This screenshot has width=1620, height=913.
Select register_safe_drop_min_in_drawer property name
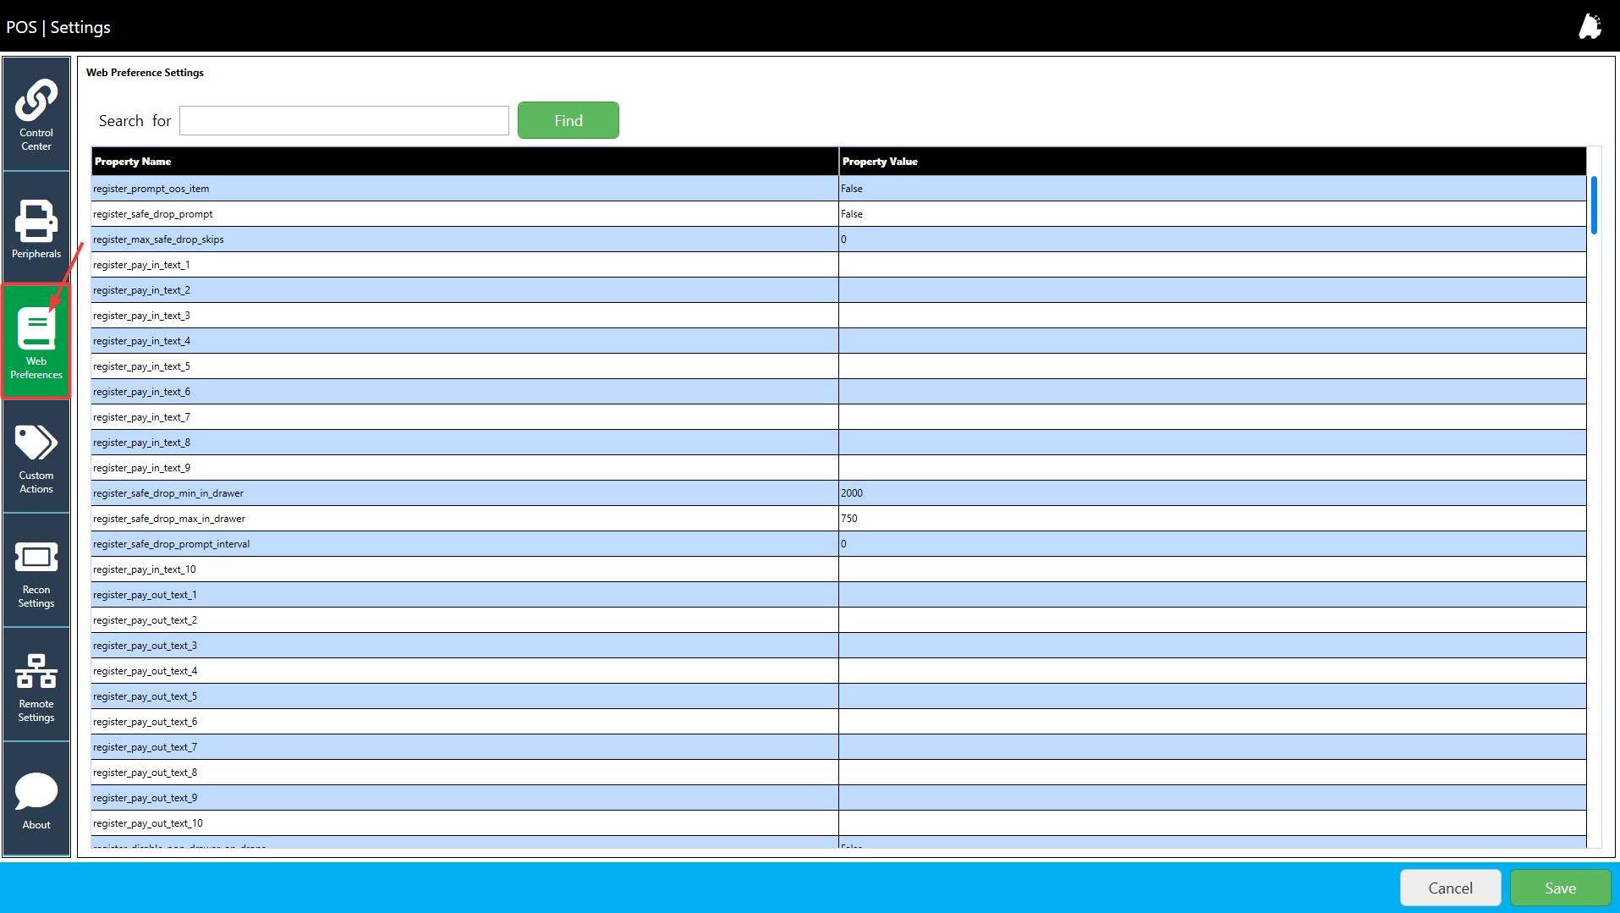[168, 493]
